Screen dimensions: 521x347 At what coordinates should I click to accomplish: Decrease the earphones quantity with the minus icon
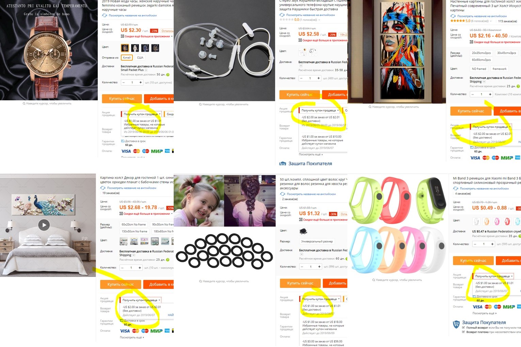click(x=301, y=78)
